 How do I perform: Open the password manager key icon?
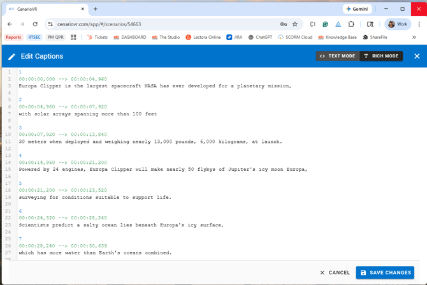click(283, 24)
